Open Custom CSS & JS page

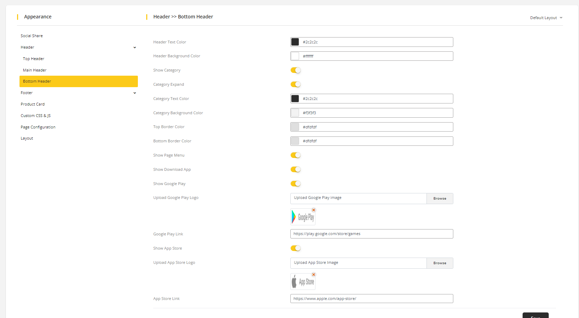click(36, 116)
